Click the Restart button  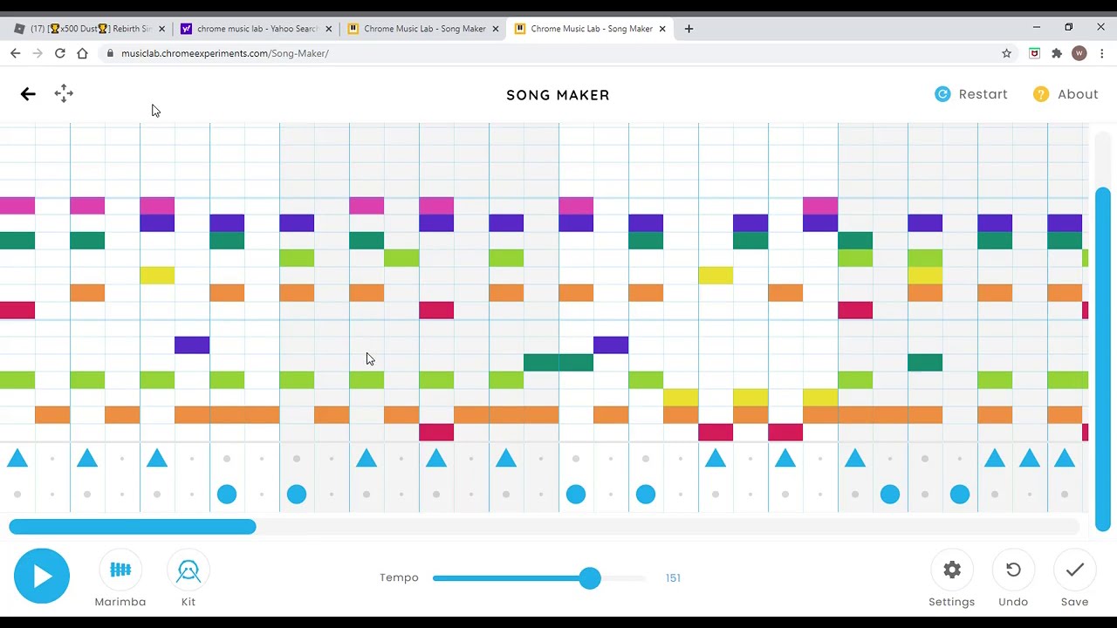(x=970, y=94)
